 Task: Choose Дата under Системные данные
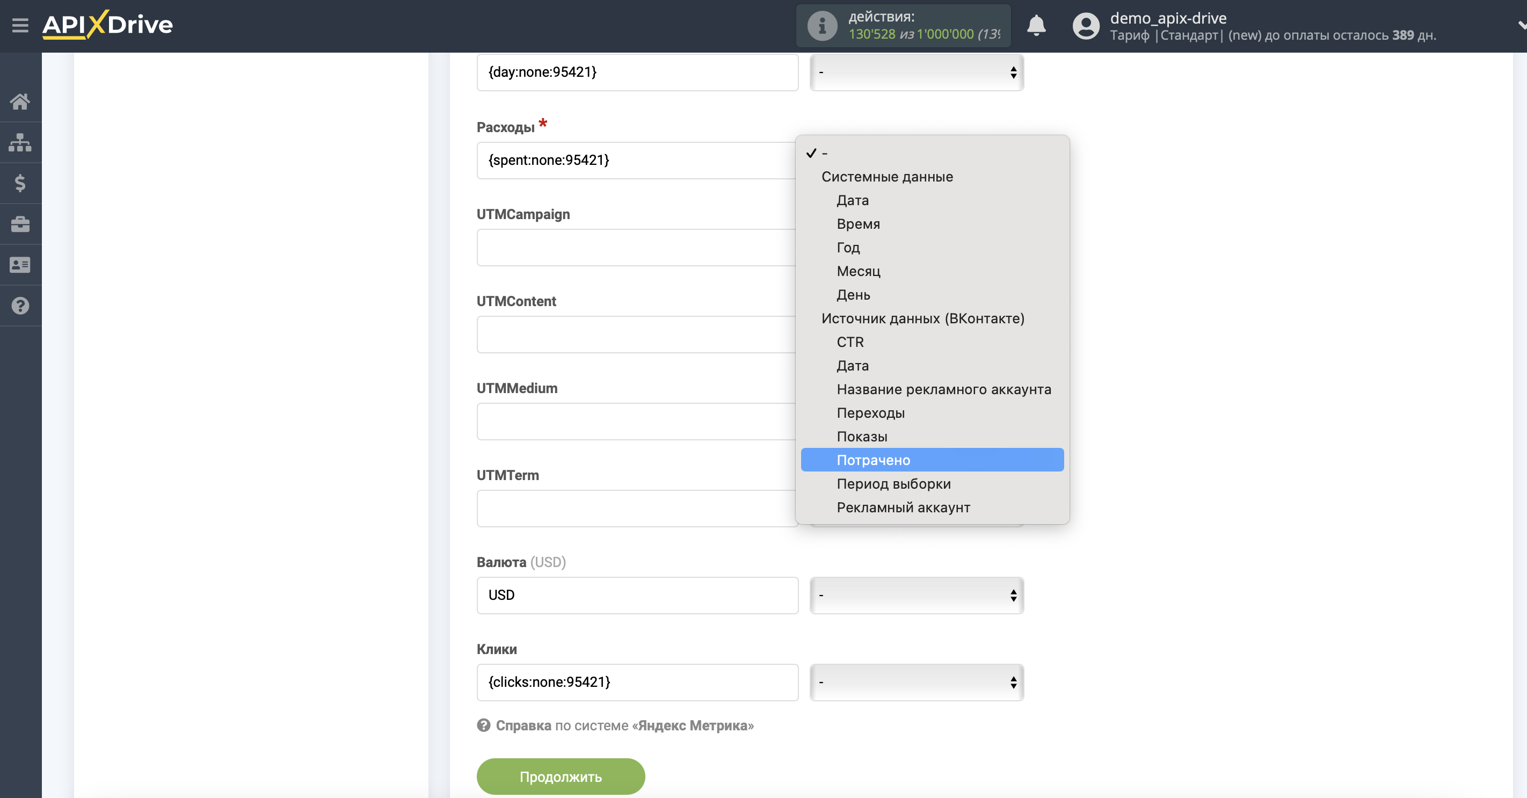[x=932, y=200]
